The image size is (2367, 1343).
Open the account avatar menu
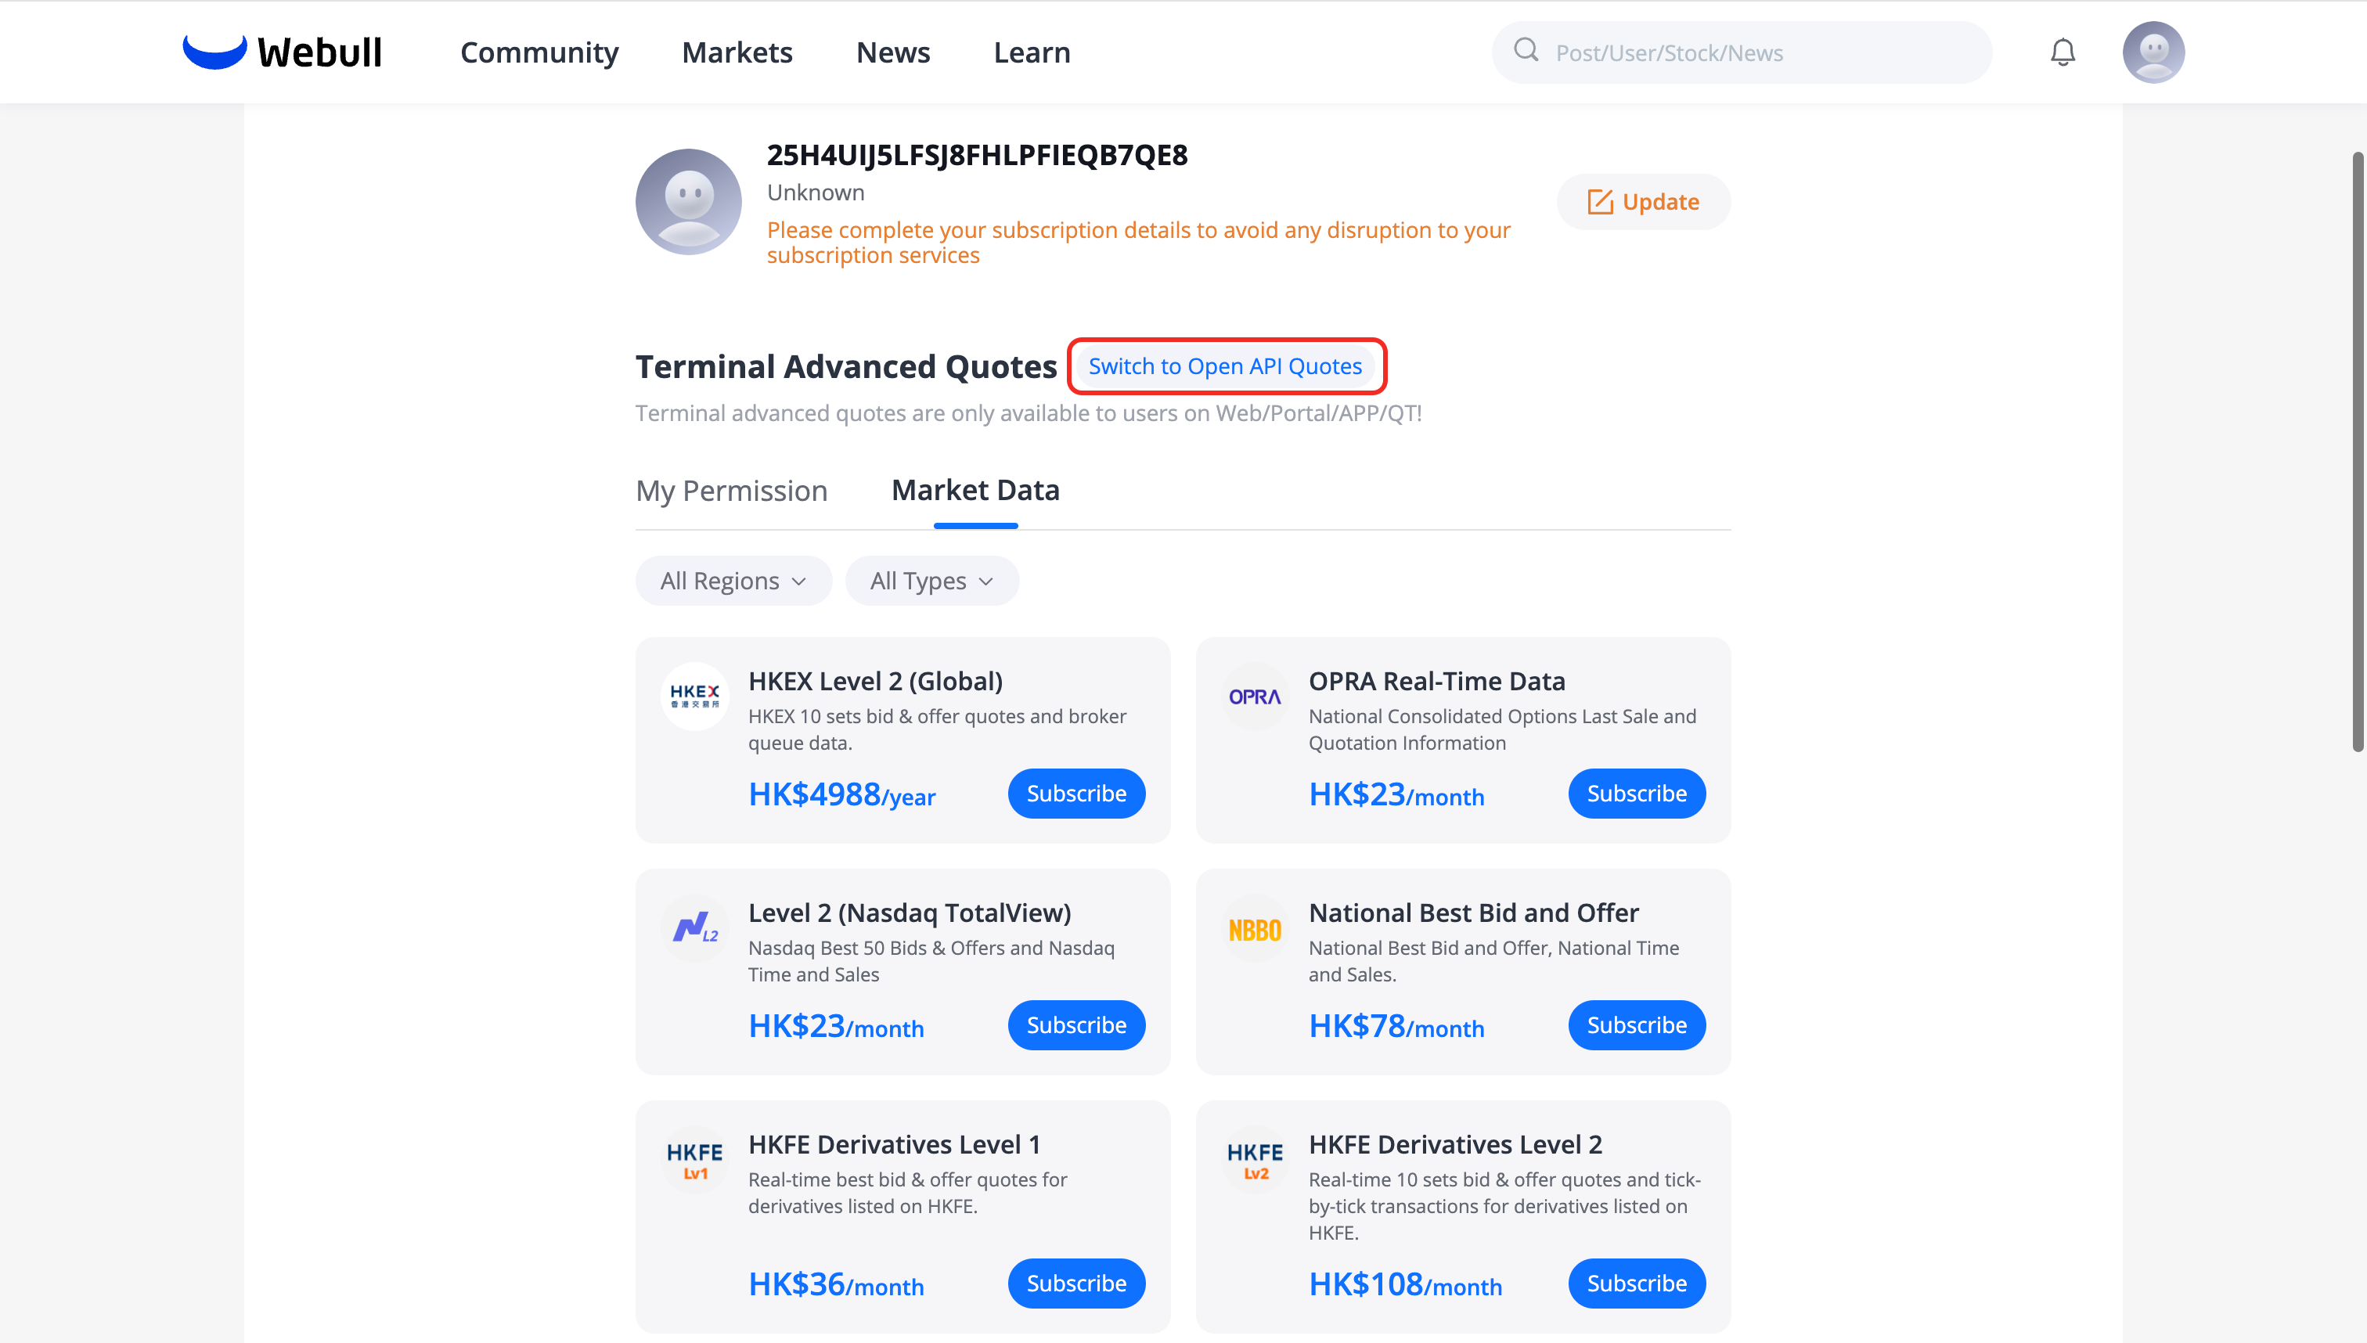[2153, 52]
